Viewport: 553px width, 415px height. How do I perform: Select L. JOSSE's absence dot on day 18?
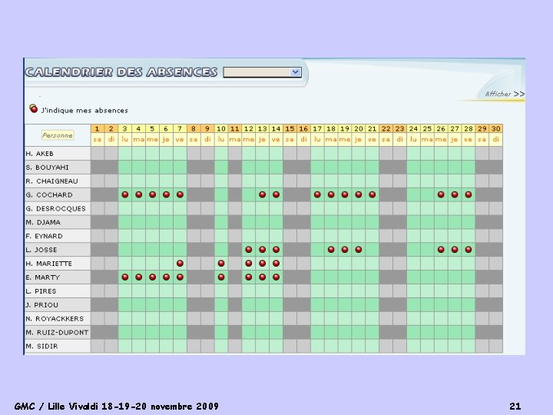331,250
